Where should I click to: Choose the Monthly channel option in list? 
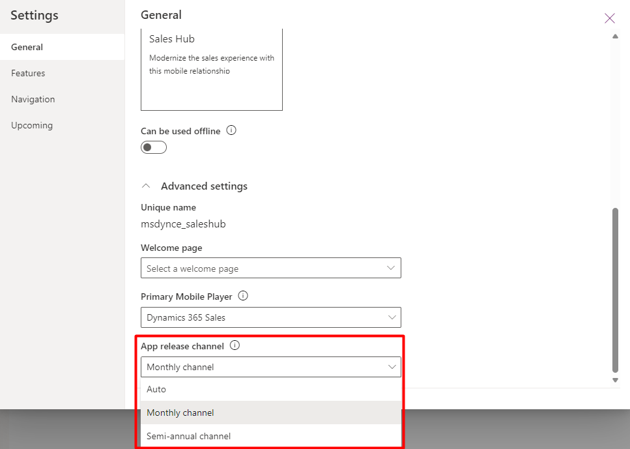point(271,413)
